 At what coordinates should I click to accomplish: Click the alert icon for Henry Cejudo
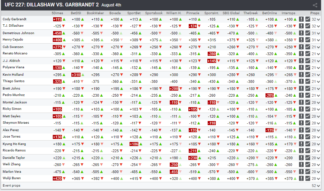point(301,40)
